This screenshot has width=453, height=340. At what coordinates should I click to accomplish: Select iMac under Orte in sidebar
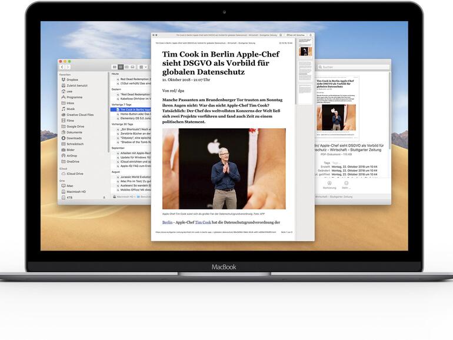coord(67,186)
